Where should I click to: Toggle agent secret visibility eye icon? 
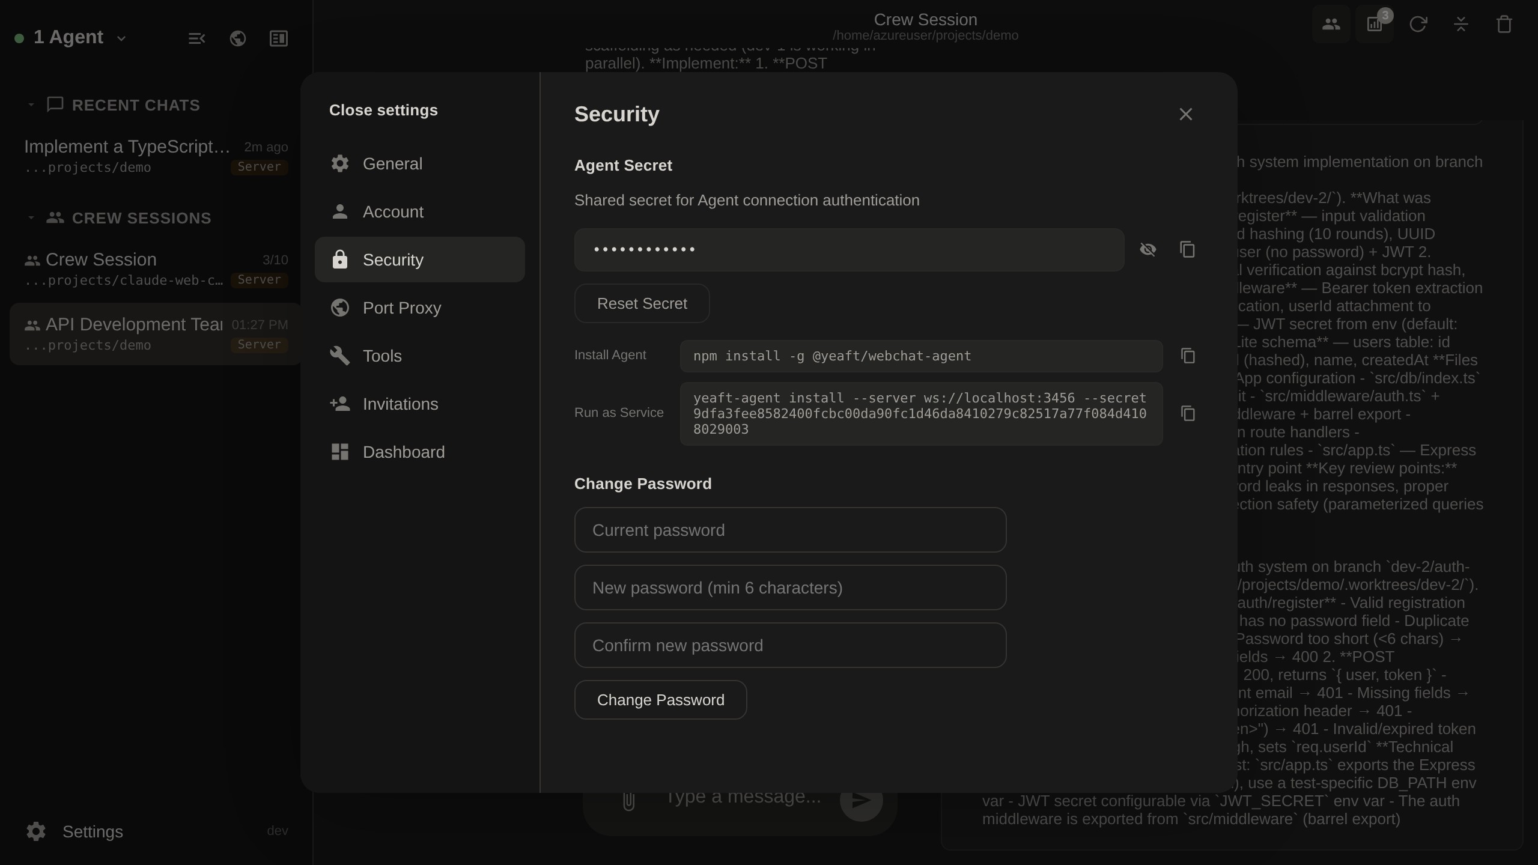(1148, 249)
